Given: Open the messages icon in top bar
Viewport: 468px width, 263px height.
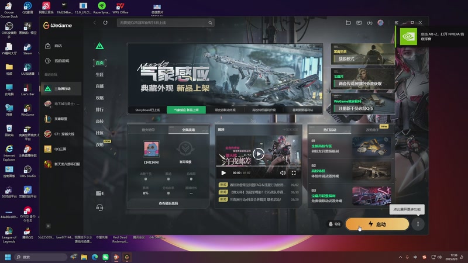Looking at the screenshot, I should (359, 23).
